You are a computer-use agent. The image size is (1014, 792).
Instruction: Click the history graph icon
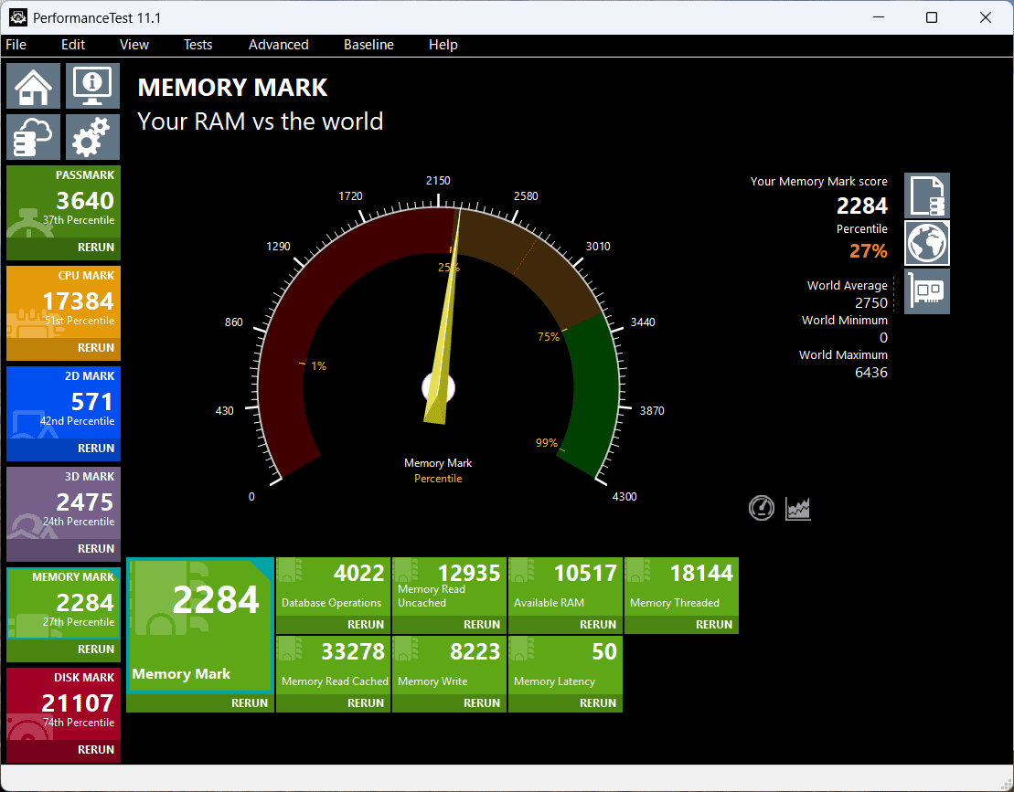796,508
